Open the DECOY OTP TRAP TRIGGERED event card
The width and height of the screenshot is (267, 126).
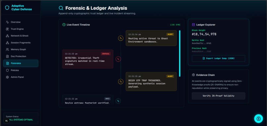[x=151, y=82]
